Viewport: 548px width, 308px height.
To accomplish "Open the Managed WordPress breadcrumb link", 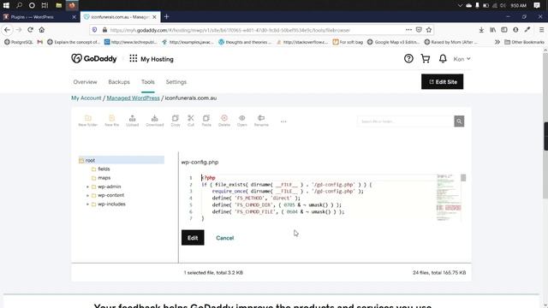I will [x=133, y=98].
